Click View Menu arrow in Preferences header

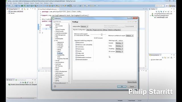point(136,22)
